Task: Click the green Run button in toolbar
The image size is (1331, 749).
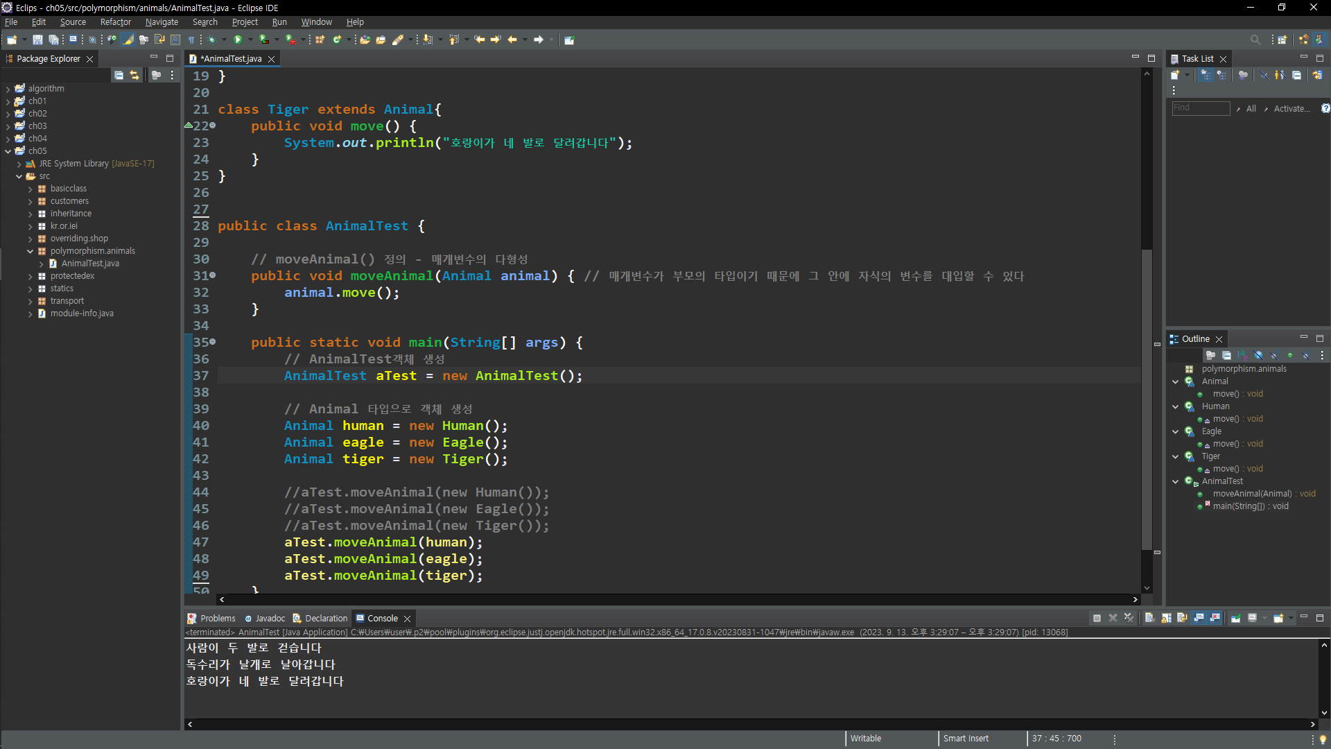Action: (238, 40)
